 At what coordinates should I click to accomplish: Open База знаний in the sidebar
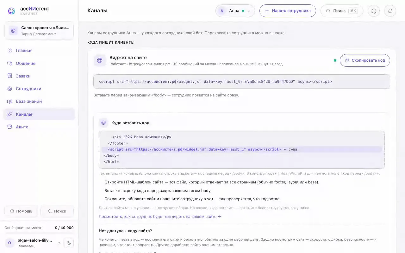(39, 102)
